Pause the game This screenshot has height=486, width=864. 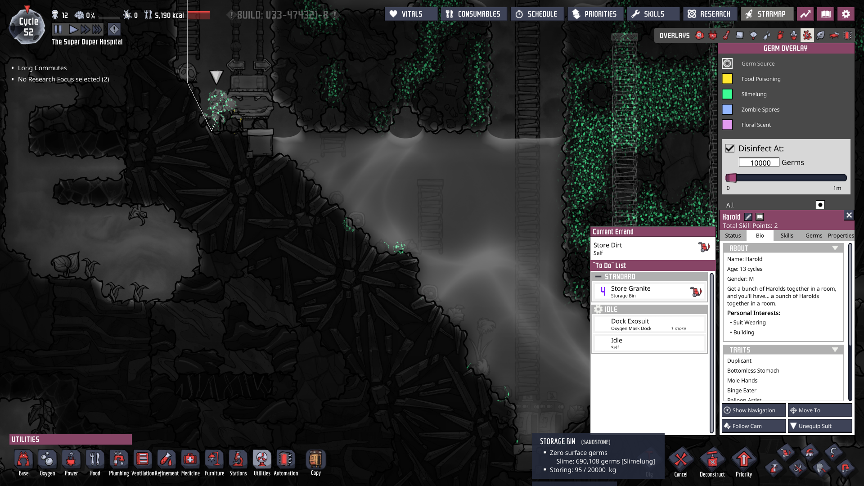[58, 30]
